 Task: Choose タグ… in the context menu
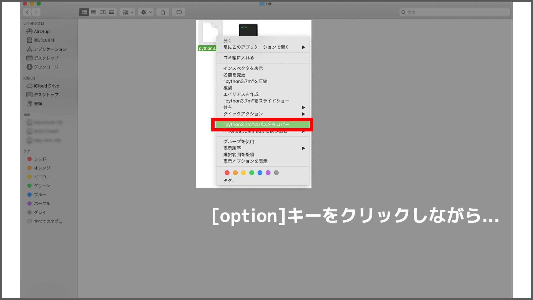(x=263, y=181)
